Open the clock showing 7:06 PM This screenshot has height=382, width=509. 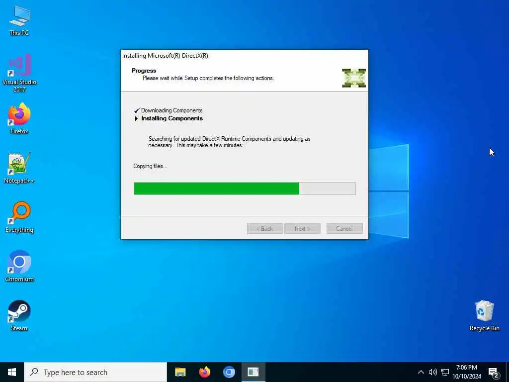(x=467, y=372)
